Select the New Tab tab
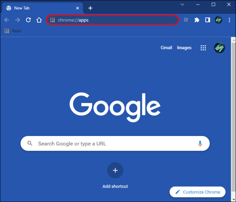236x202 pixels. [x=38, y=8]
